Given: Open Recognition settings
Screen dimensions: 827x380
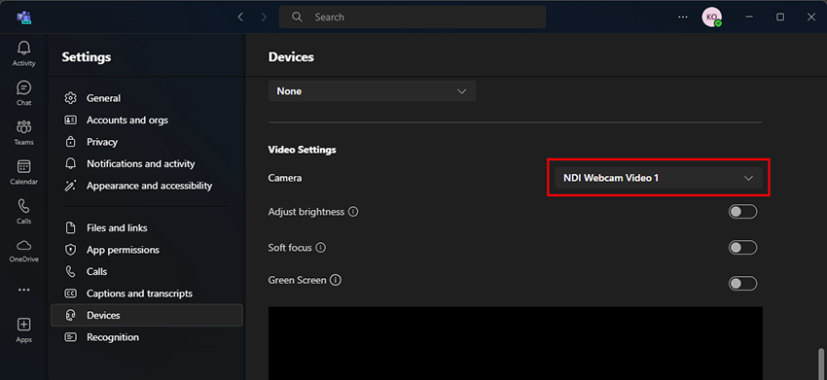Looking at the screenshot, I should tap(147, 337).
